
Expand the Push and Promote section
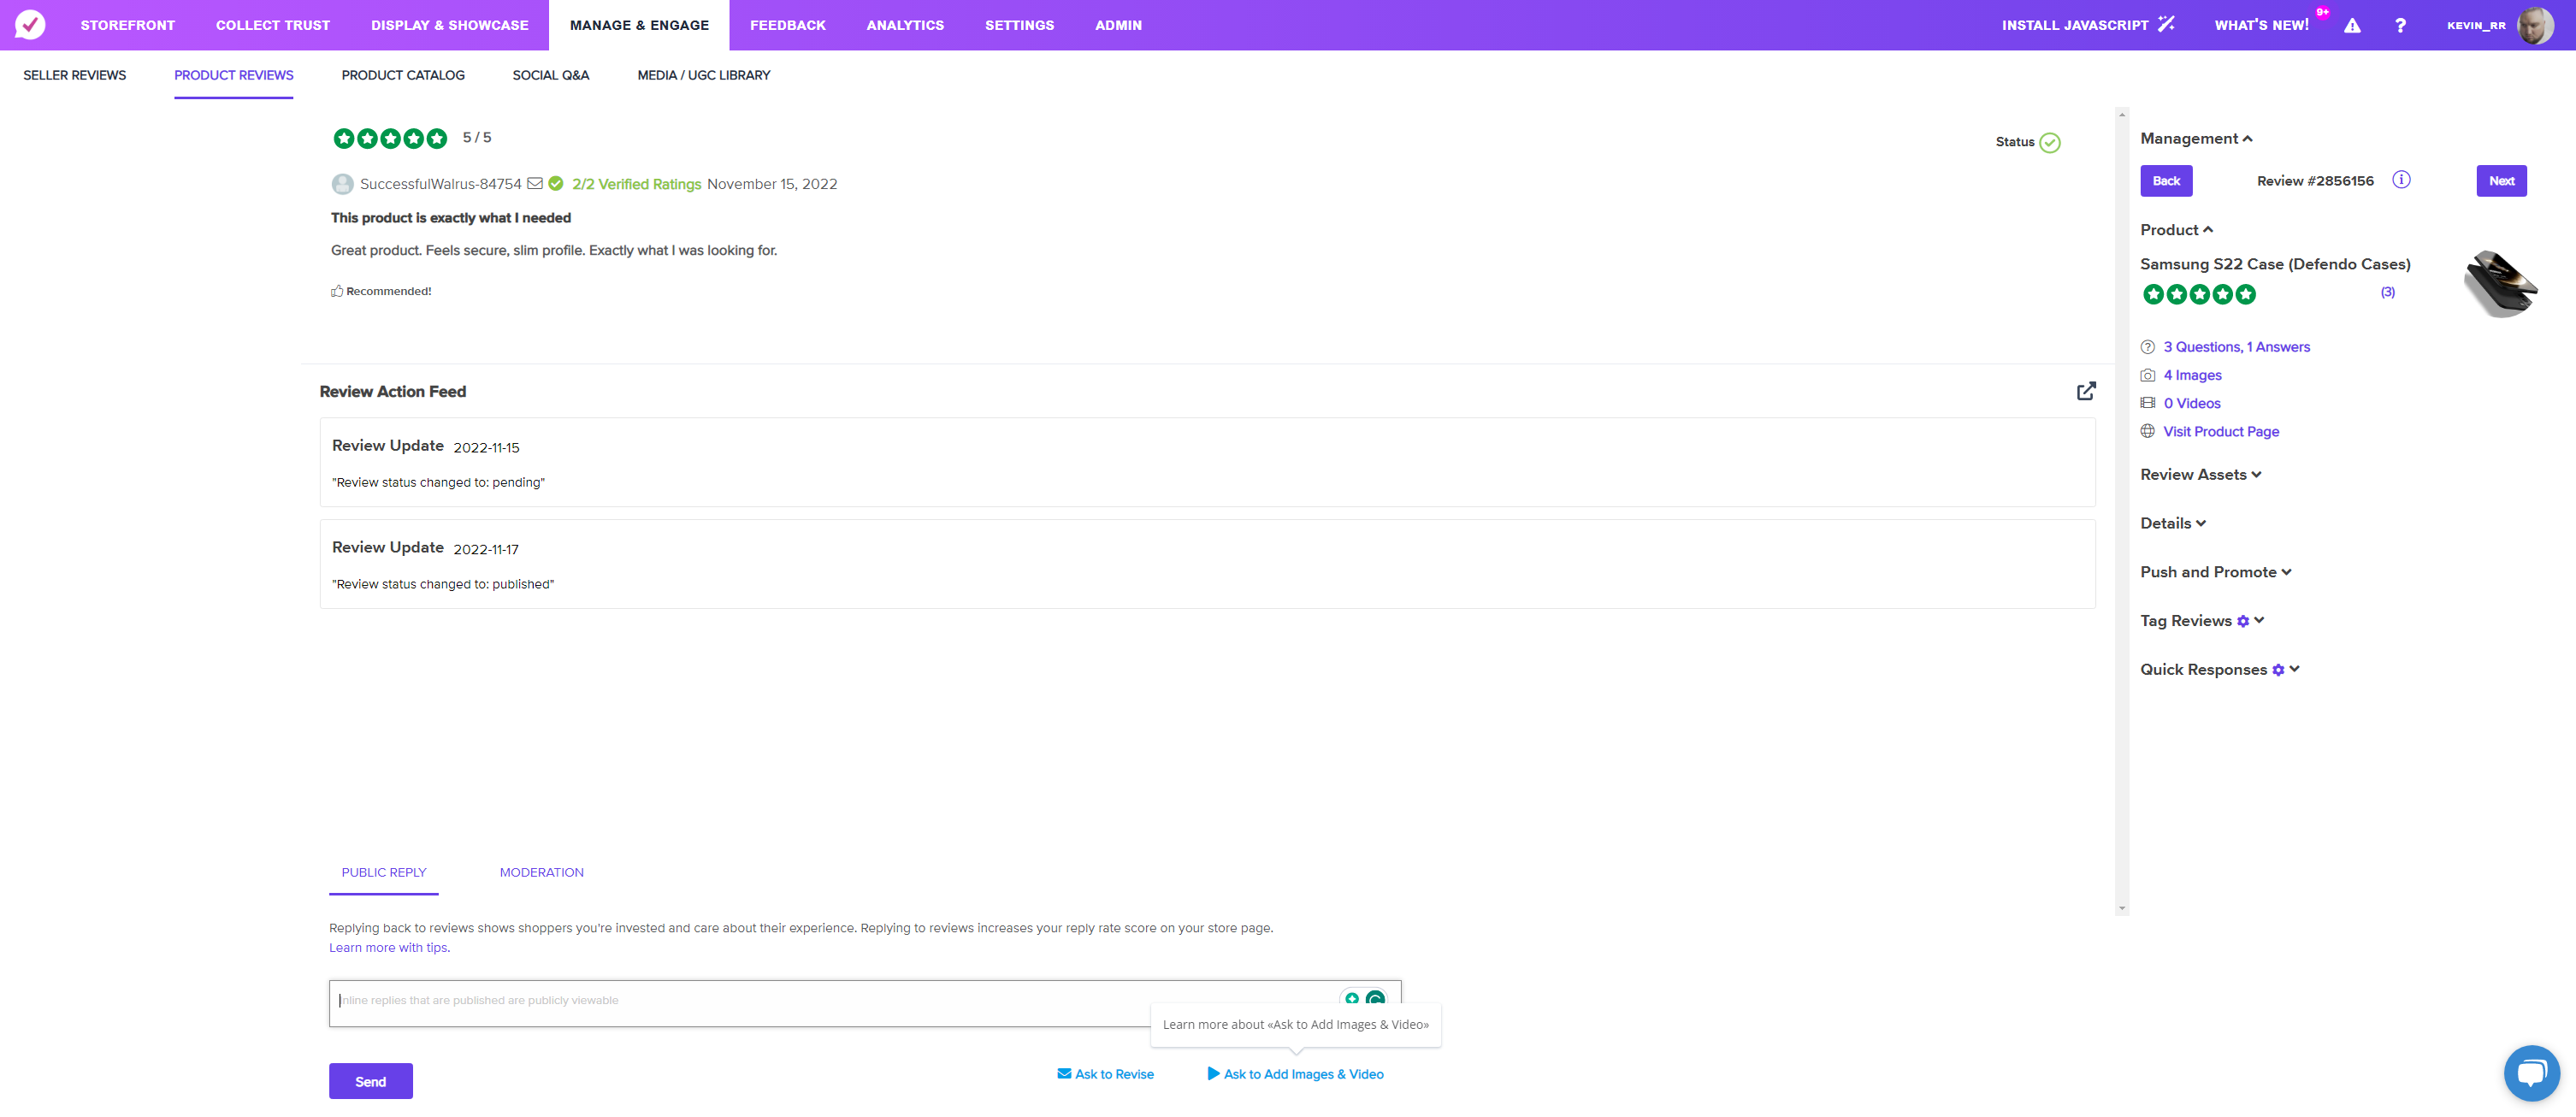2215,572
